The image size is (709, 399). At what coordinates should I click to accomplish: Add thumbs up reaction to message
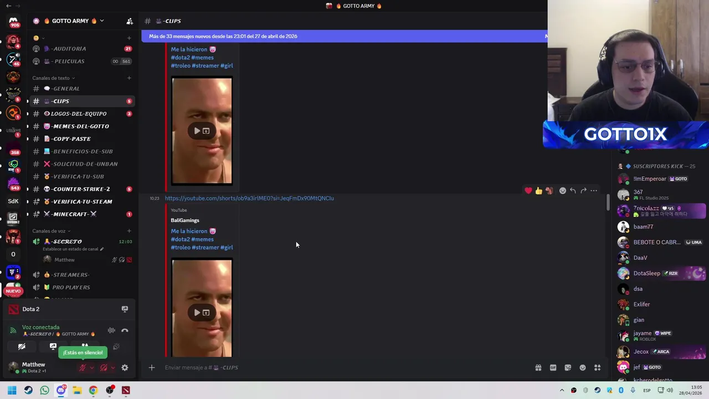pos(538,191)
